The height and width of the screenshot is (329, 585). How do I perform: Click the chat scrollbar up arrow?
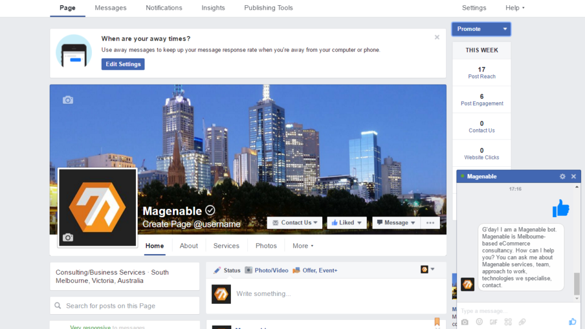pos(577,187)
